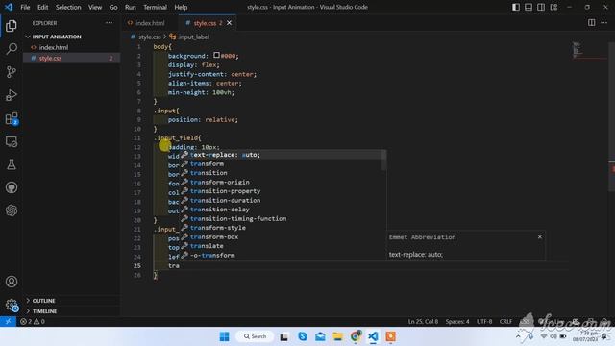Image resolution: width=615 pixels, height=346 pixels.
Task: Click the remote window indicator in status bar
Action: 8,321
